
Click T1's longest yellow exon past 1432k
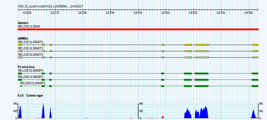202,45
